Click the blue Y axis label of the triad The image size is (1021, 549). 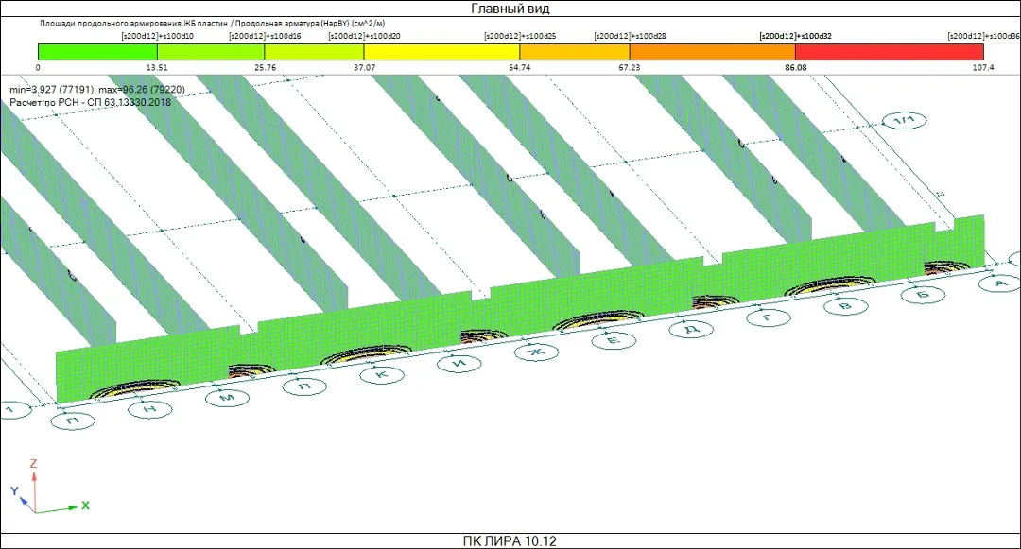(14, 491)
